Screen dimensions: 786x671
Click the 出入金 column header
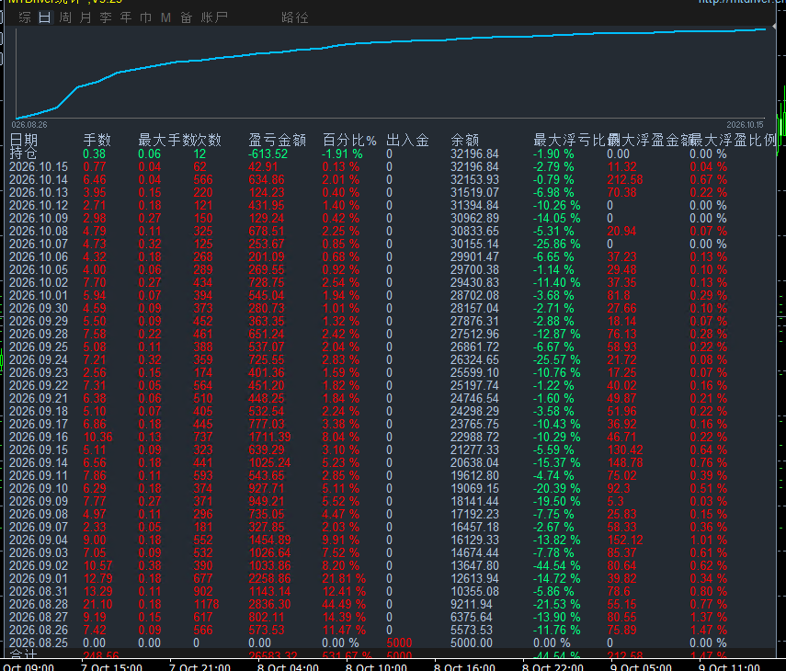point(407,141)
